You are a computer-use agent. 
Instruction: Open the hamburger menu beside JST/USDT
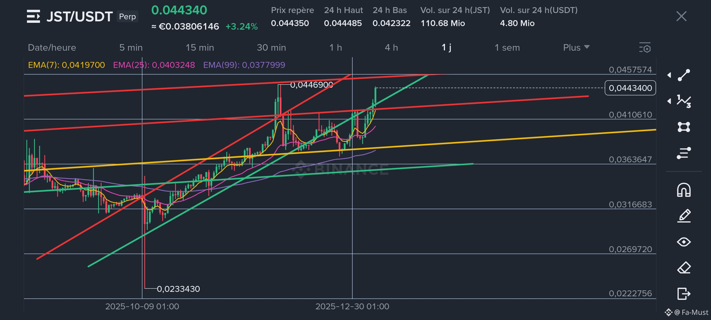pos(33,16)
